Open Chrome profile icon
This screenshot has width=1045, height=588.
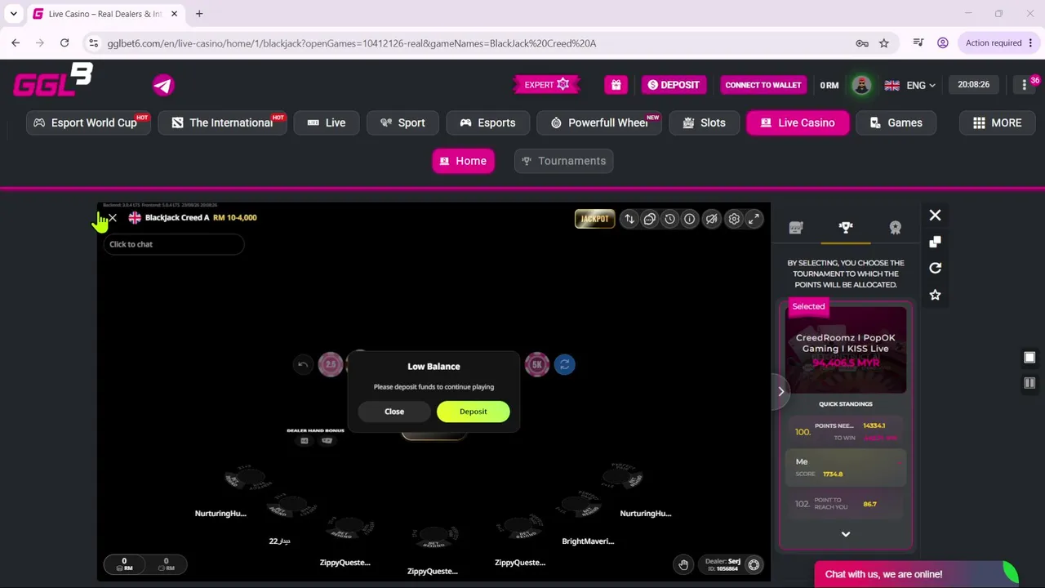(943, 43)
